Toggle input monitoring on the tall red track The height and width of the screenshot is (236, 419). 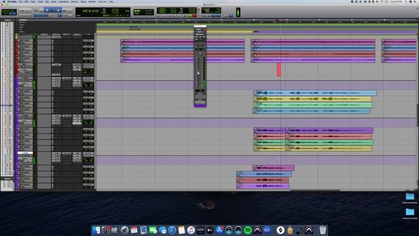point(24,67)
